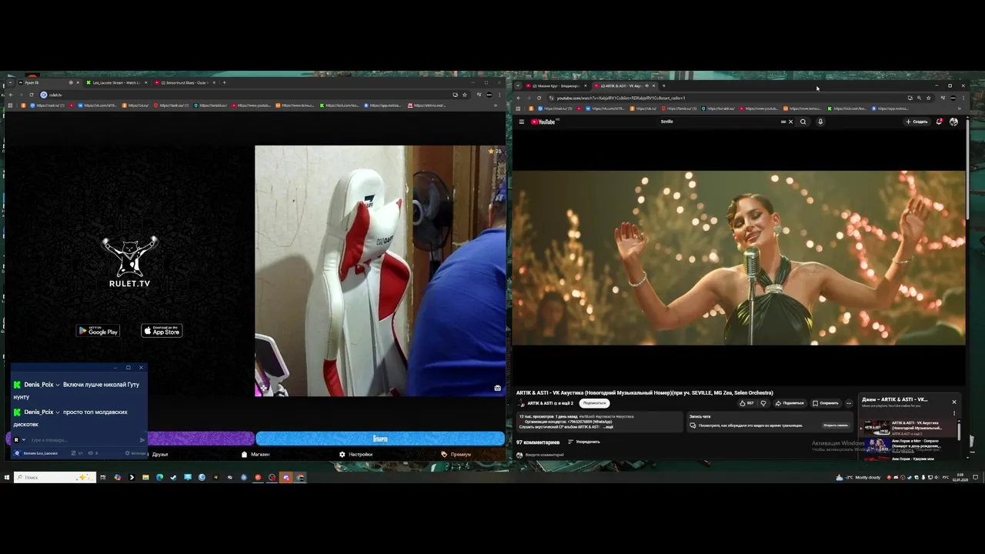The image size is (985, 554).
Task: Like the ARTIK & ASTI video
Action: tap(746, 403)
